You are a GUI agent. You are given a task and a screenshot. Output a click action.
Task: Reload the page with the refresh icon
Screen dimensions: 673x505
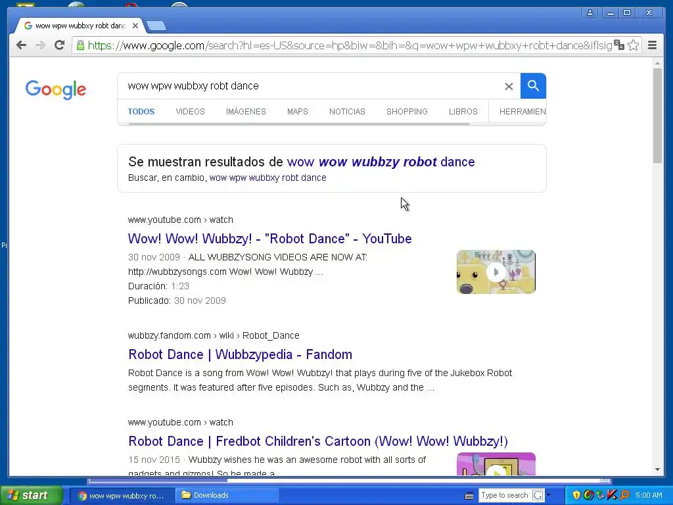coord(59,45)
